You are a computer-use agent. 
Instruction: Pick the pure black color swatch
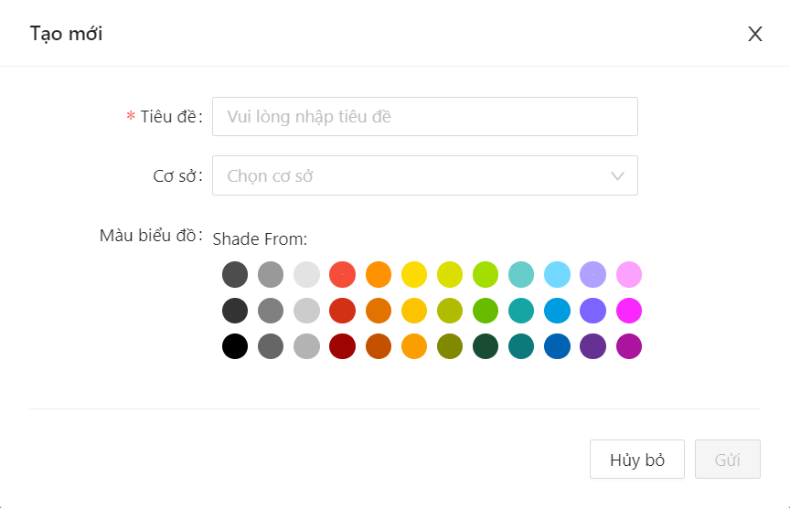tap(235, 346)
